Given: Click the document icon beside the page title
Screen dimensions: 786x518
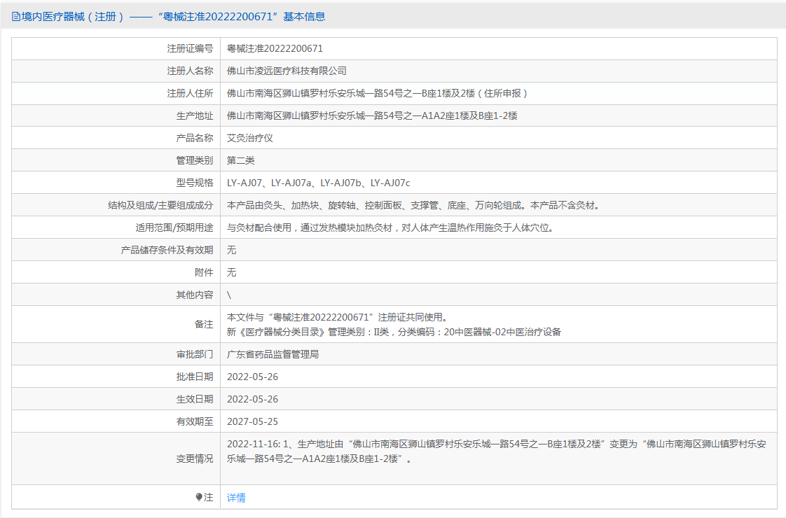Looking at the screenshot, I should tap(16, 17).
